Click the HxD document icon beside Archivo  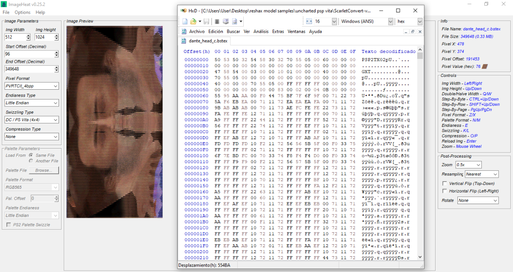[x=184, y=32]
